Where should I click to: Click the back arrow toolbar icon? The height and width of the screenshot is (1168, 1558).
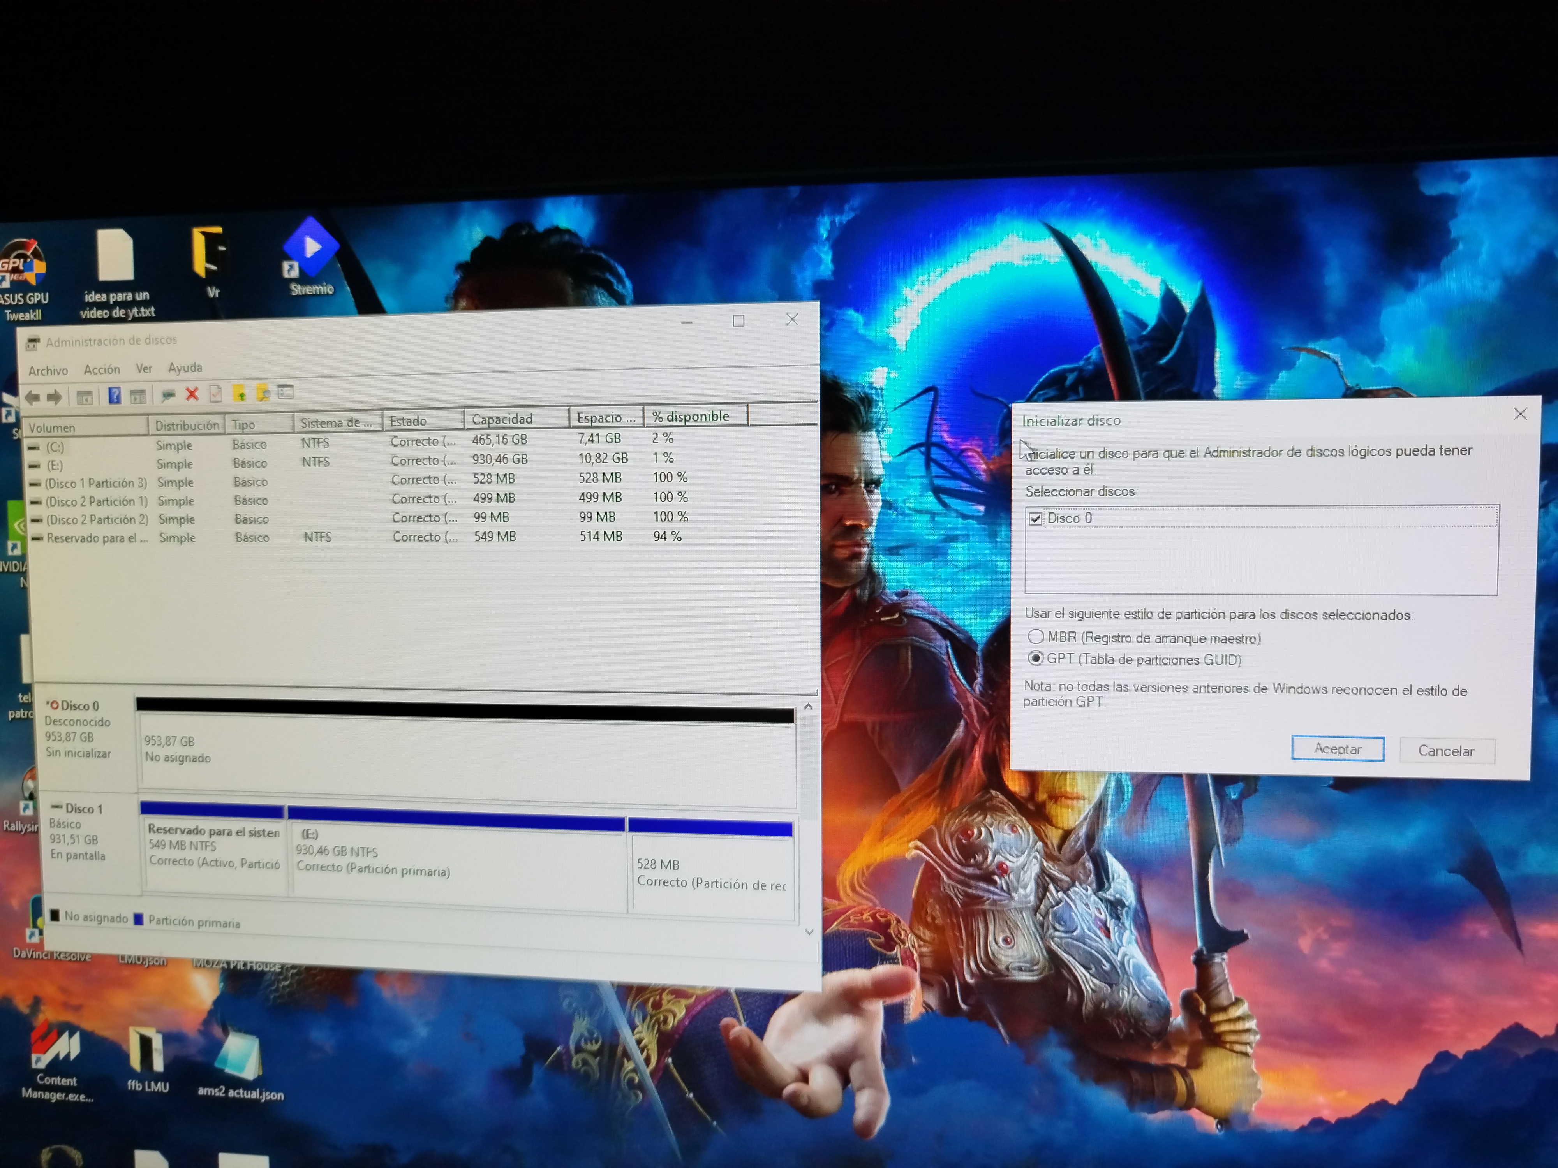click(x=32, y=398)
